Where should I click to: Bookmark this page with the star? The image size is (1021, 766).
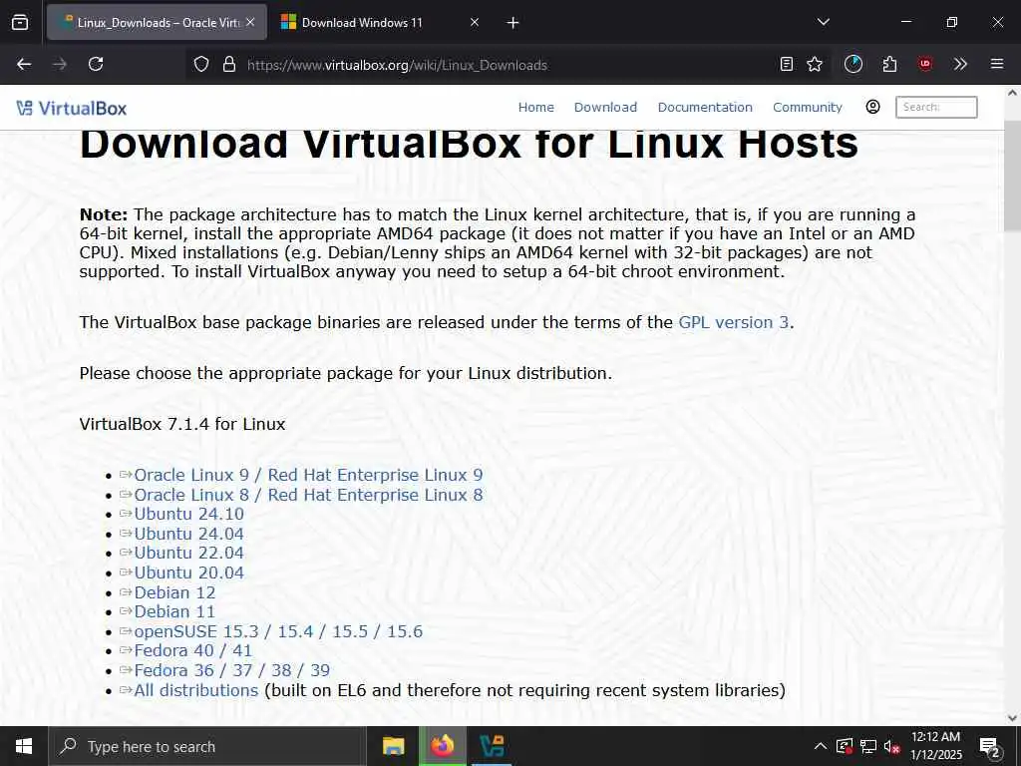tap(815, 64)
